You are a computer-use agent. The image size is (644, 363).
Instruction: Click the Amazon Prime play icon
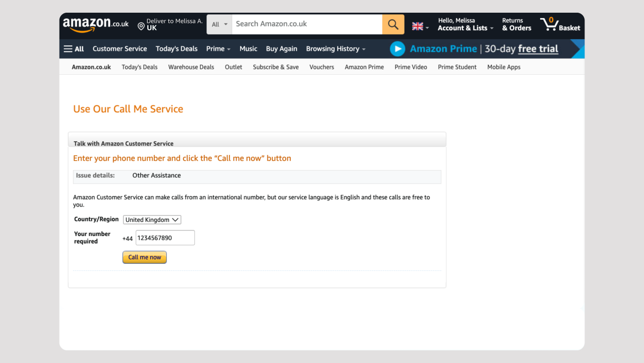pos(398,49)
